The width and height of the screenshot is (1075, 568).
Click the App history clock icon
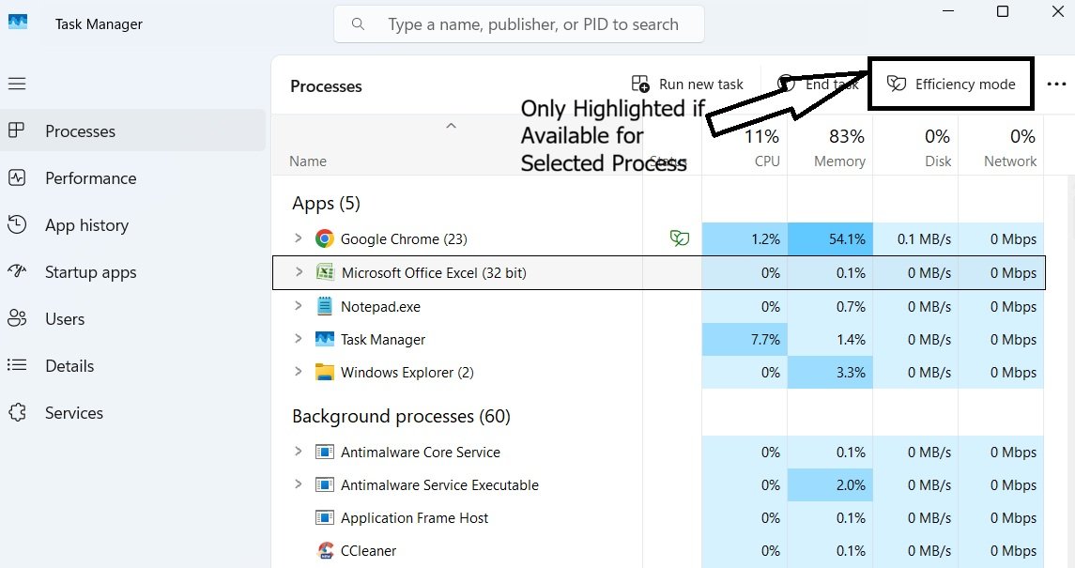[17, 224]
